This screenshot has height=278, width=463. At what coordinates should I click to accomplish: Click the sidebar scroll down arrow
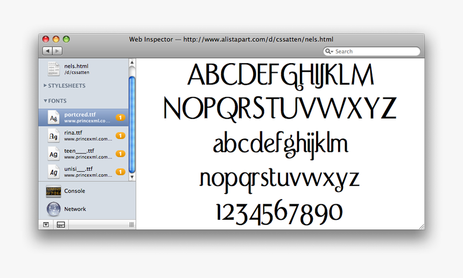click(x=132, y=177)
